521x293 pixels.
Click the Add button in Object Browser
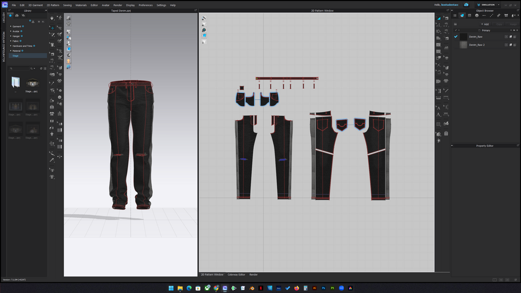[485, 24]
